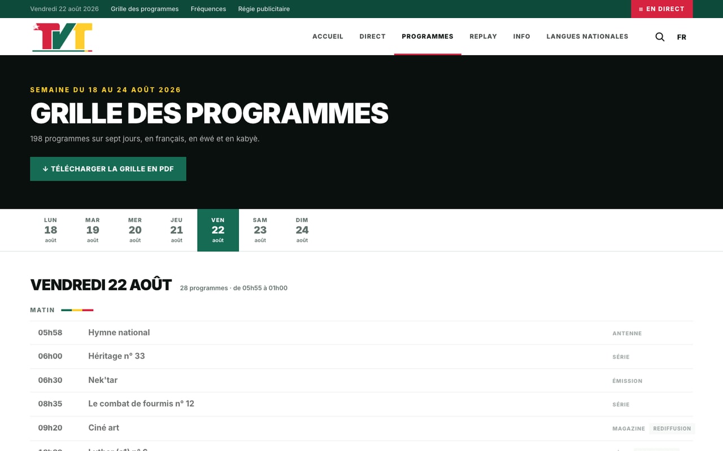Image resolution: width=723 pixels, height=451 pixels.
Task: Open the DIRECT menu item
Action: [x=372, y=36]
